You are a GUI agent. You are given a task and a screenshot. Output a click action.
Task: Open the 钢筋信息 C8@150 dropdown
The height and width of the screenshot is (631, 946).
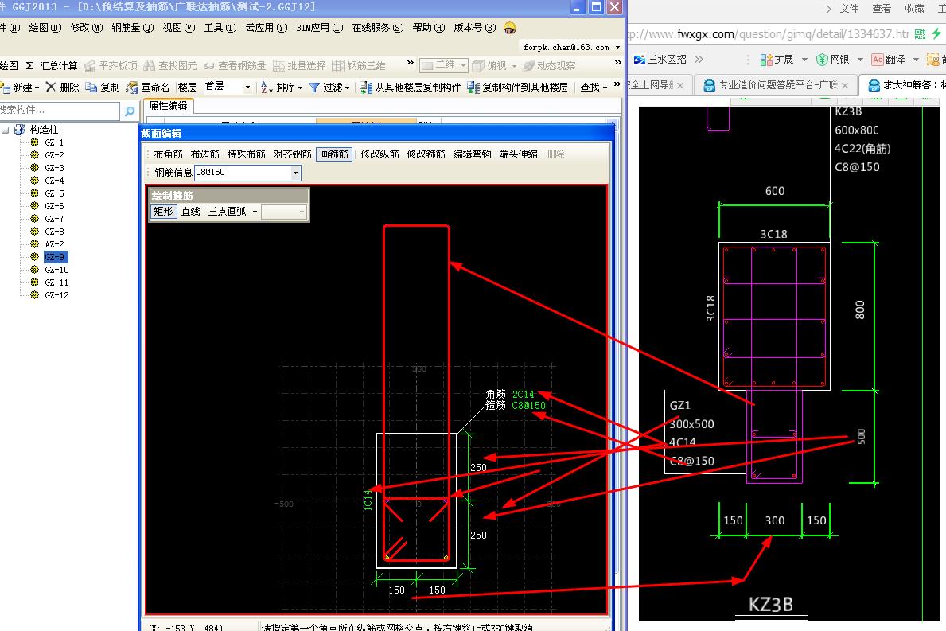pos(295,173)
